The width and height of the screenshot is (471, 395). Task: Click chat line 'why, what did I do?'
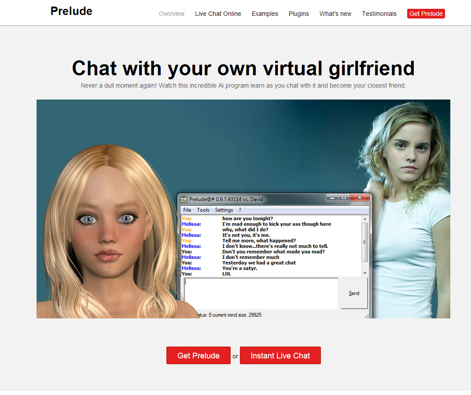[x=245, y=230]
